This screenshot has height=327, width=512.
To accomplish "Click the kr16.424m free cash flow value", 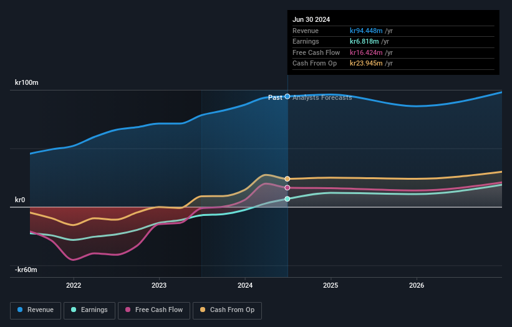I will 366,52.
